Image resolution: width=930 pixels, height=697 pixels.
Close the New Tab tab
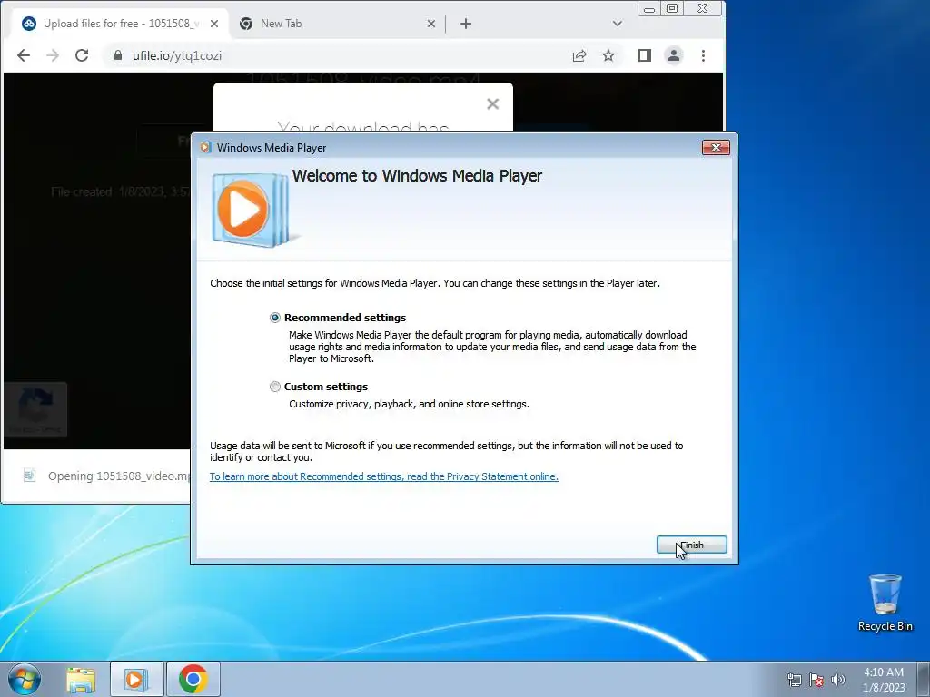tap(431, 24)
